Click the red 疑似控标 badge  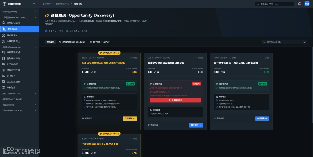point(196,84)
